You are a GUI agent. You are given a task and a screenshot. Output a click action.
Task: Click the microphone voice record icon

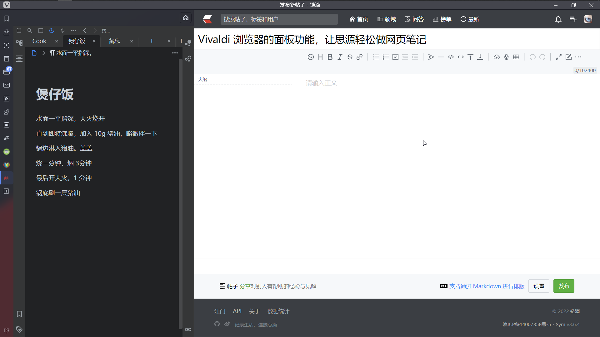pos(507,57)
